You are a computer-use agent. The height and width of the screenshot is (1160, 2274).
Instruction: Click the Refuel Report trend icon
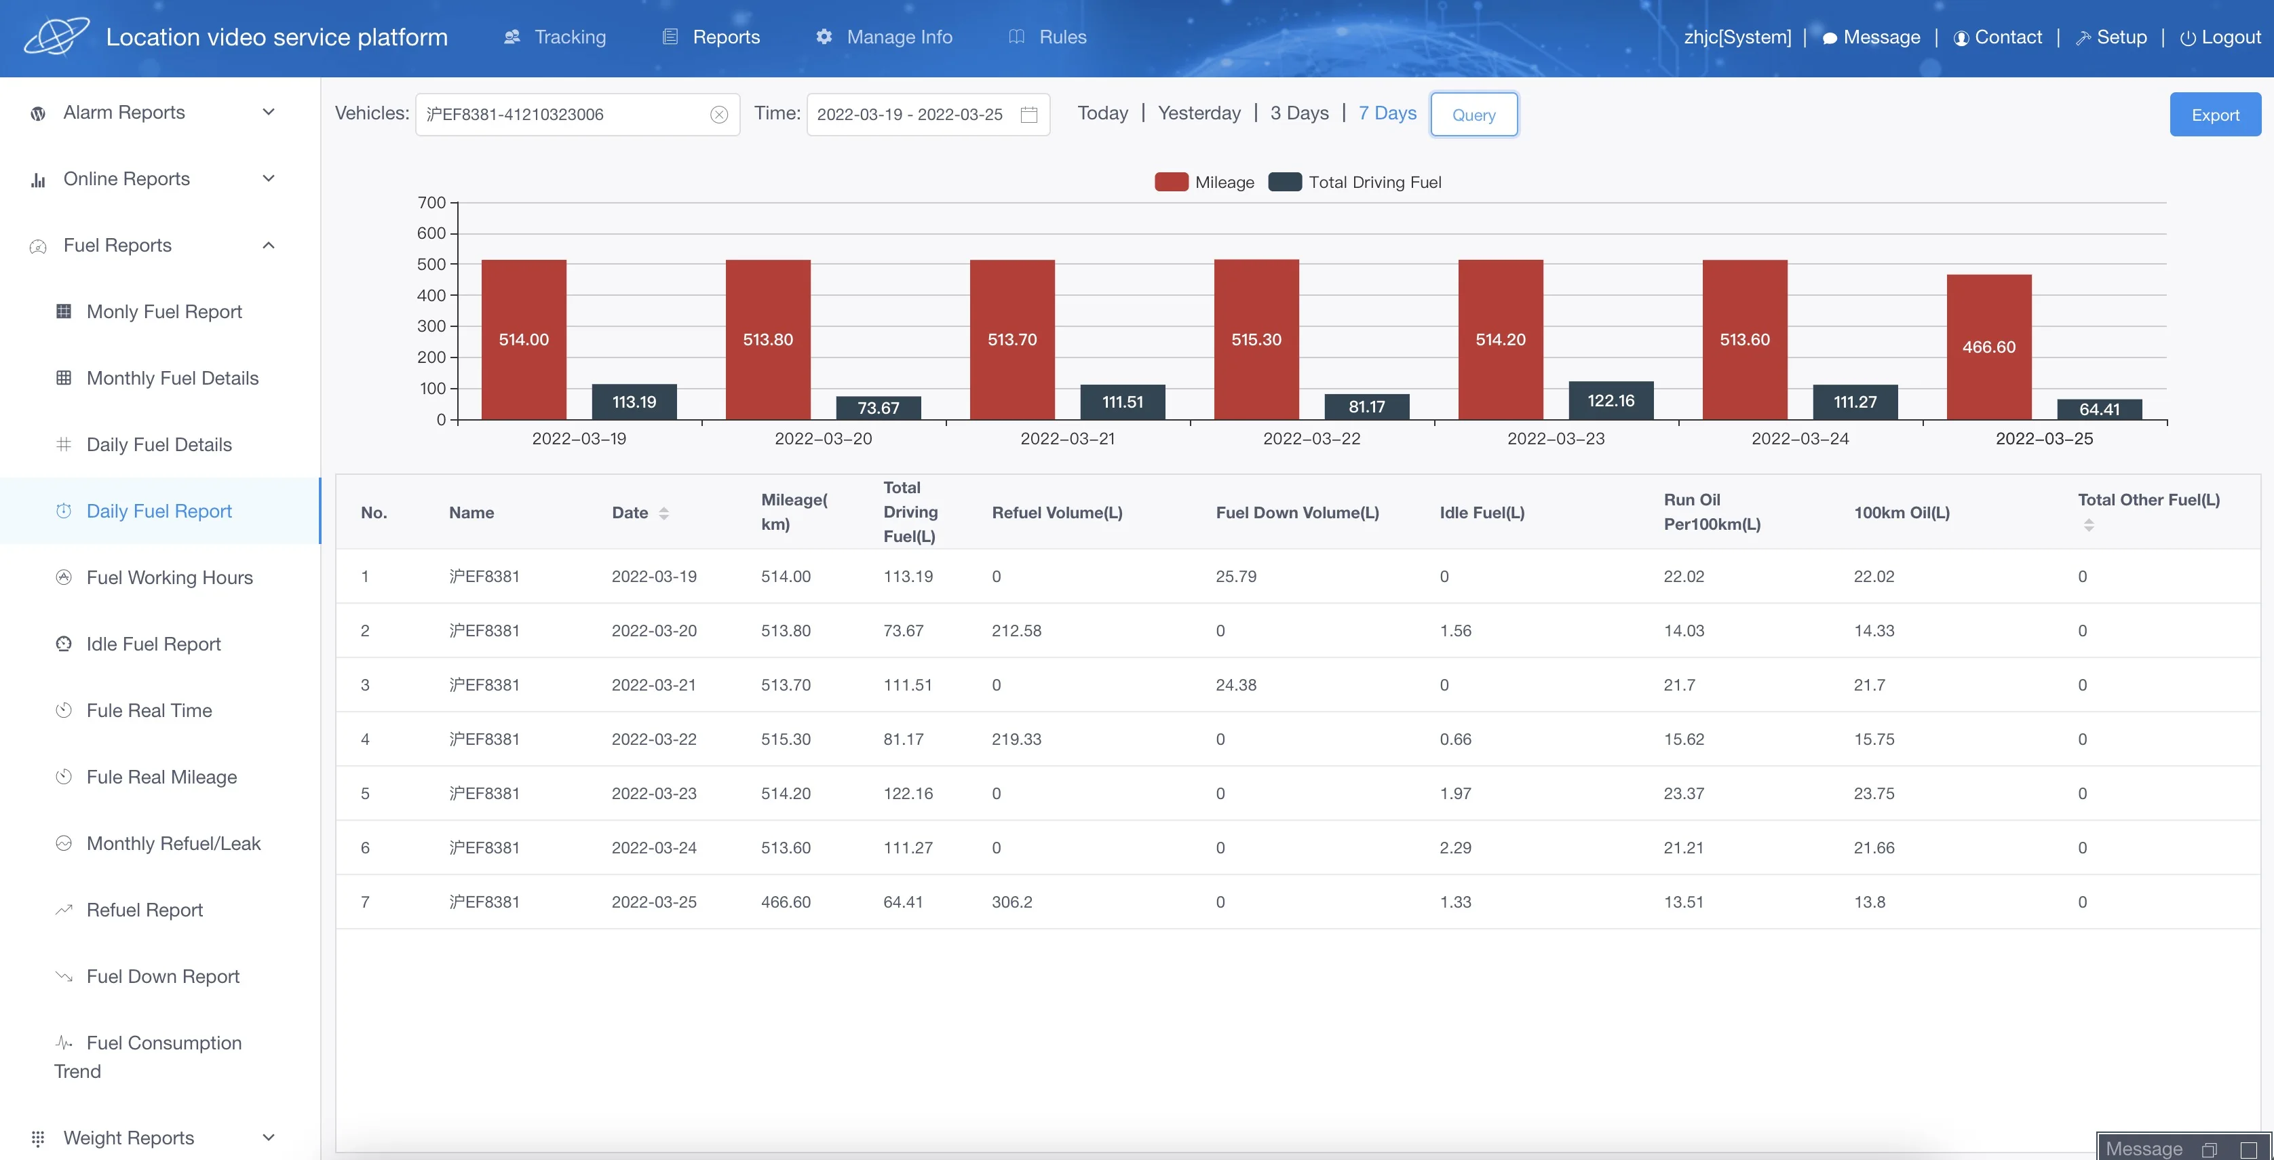point(64,909)
